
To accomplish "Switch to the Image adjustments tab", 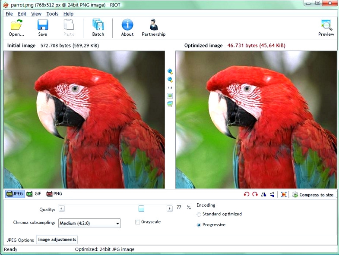I will [x=57, y=240].
